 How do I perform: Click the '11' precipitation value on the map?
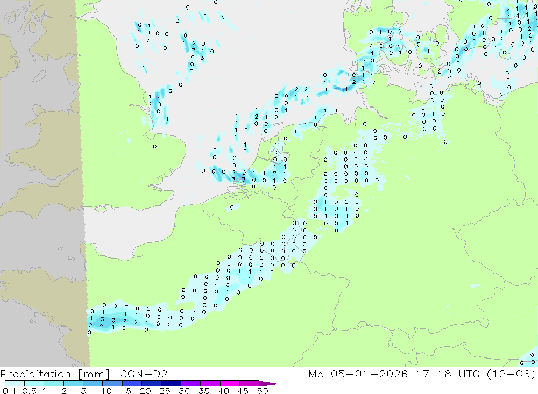(344, 89)
